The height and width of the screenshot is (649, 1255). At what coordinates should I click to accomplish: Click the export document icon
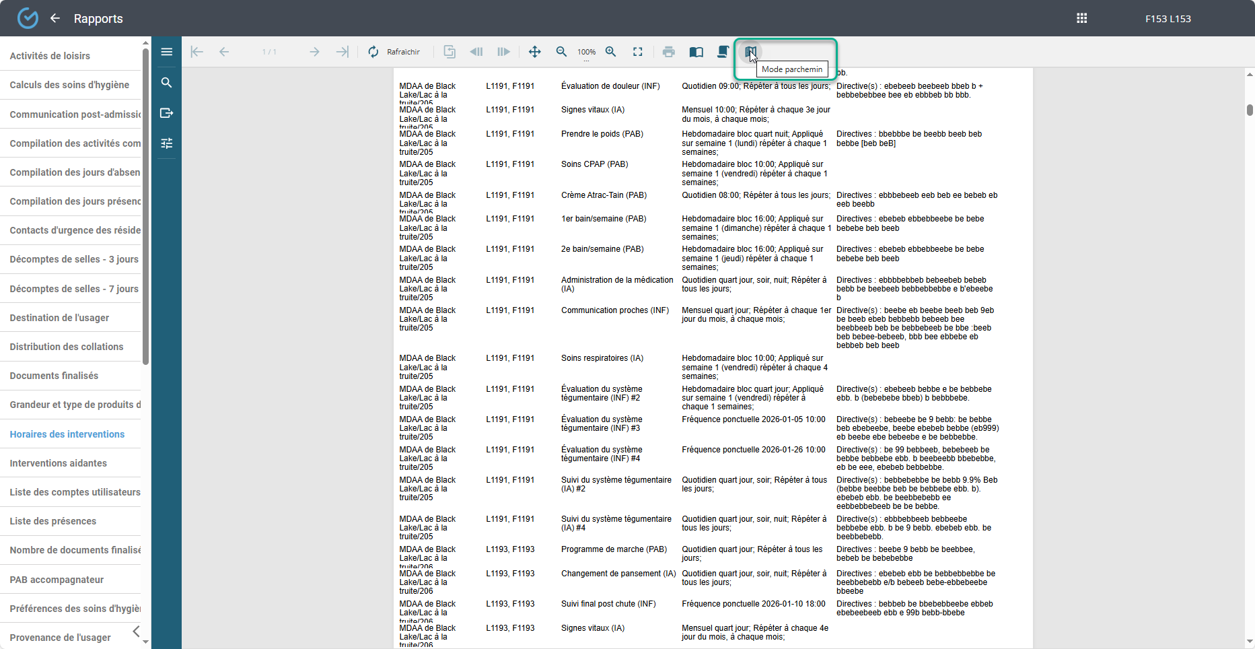point(166,113)
